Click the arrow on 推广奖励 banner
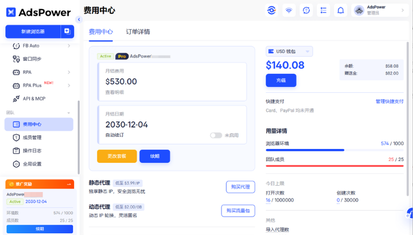Viewport: 413px width, 235px height. click(69, 184)
